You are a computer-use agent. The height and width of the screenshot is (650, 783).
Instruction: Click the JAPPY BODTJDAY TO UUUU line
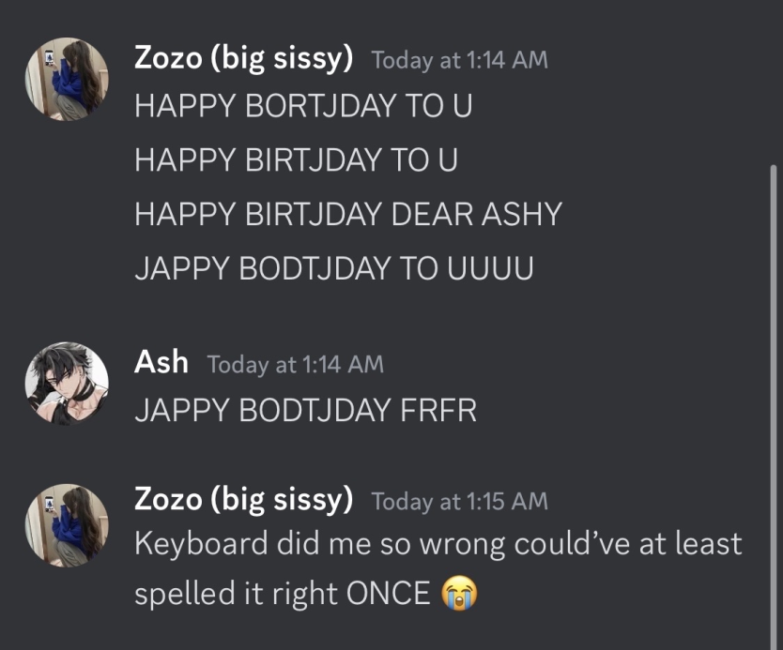(333, 269)
